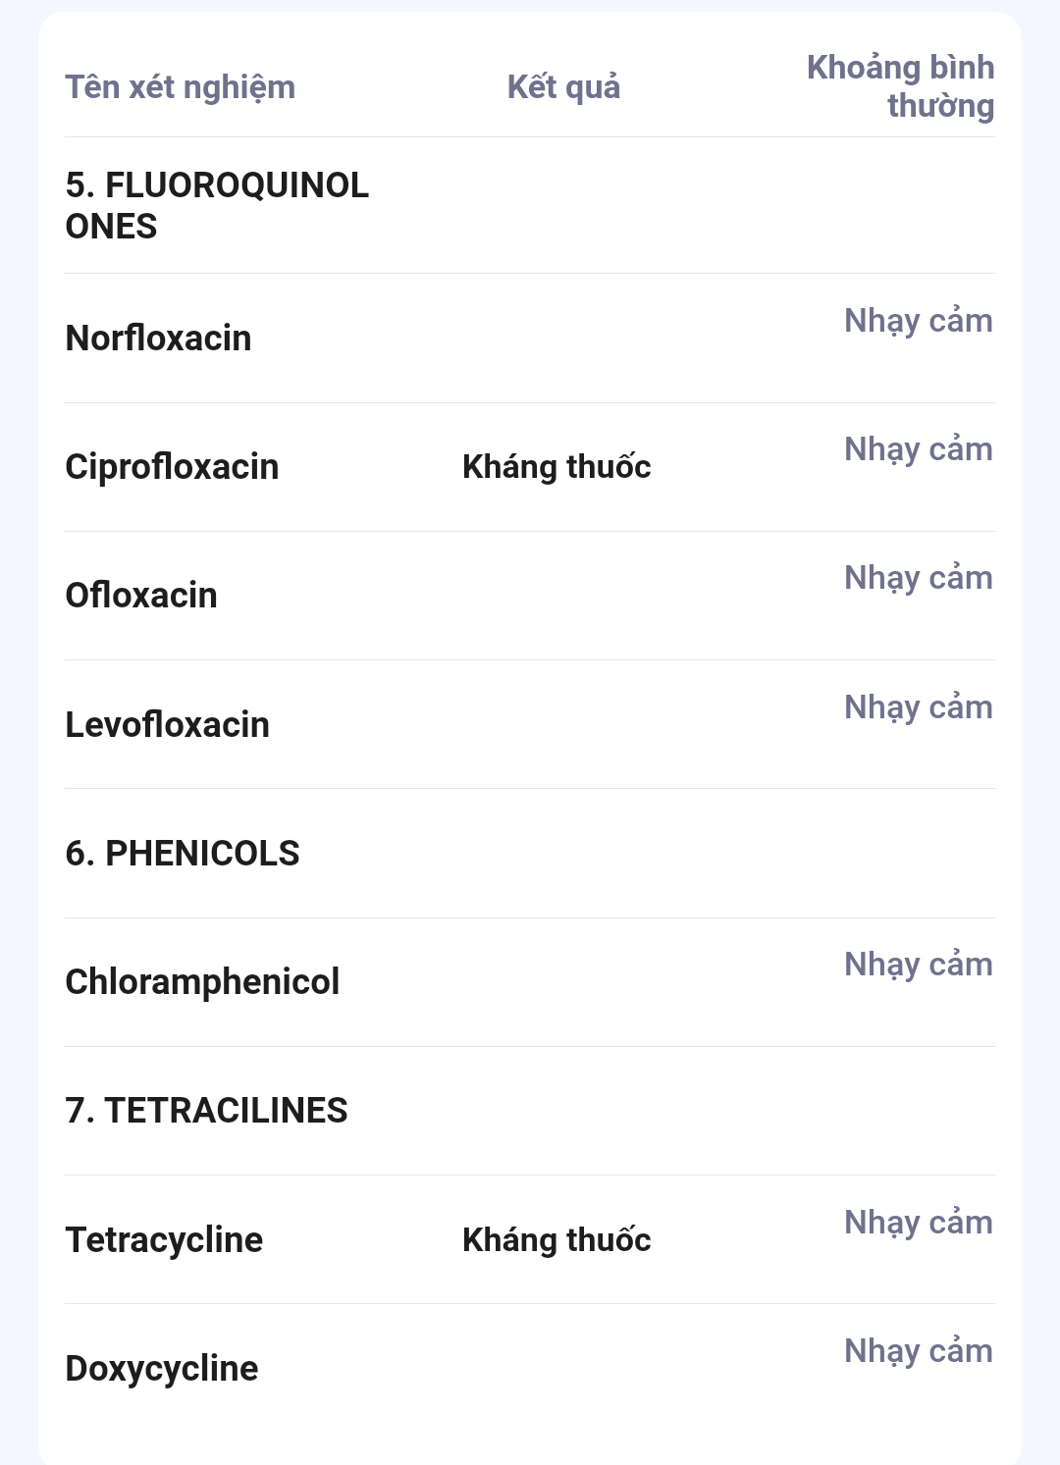Tap the Levofloxacin test name
Screen dimensions: 1060x1465
pos(167,725)
